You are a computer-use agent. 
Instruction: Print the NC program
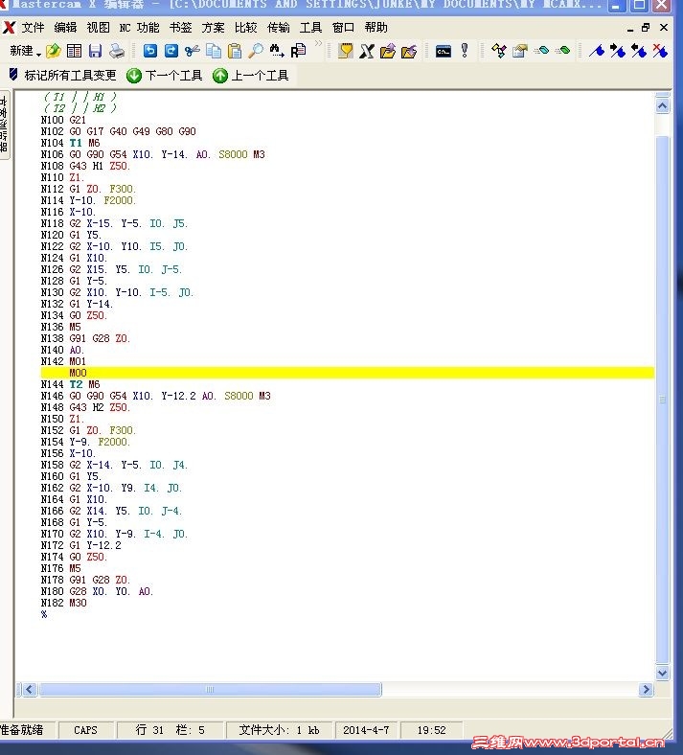tap(117, 51)
